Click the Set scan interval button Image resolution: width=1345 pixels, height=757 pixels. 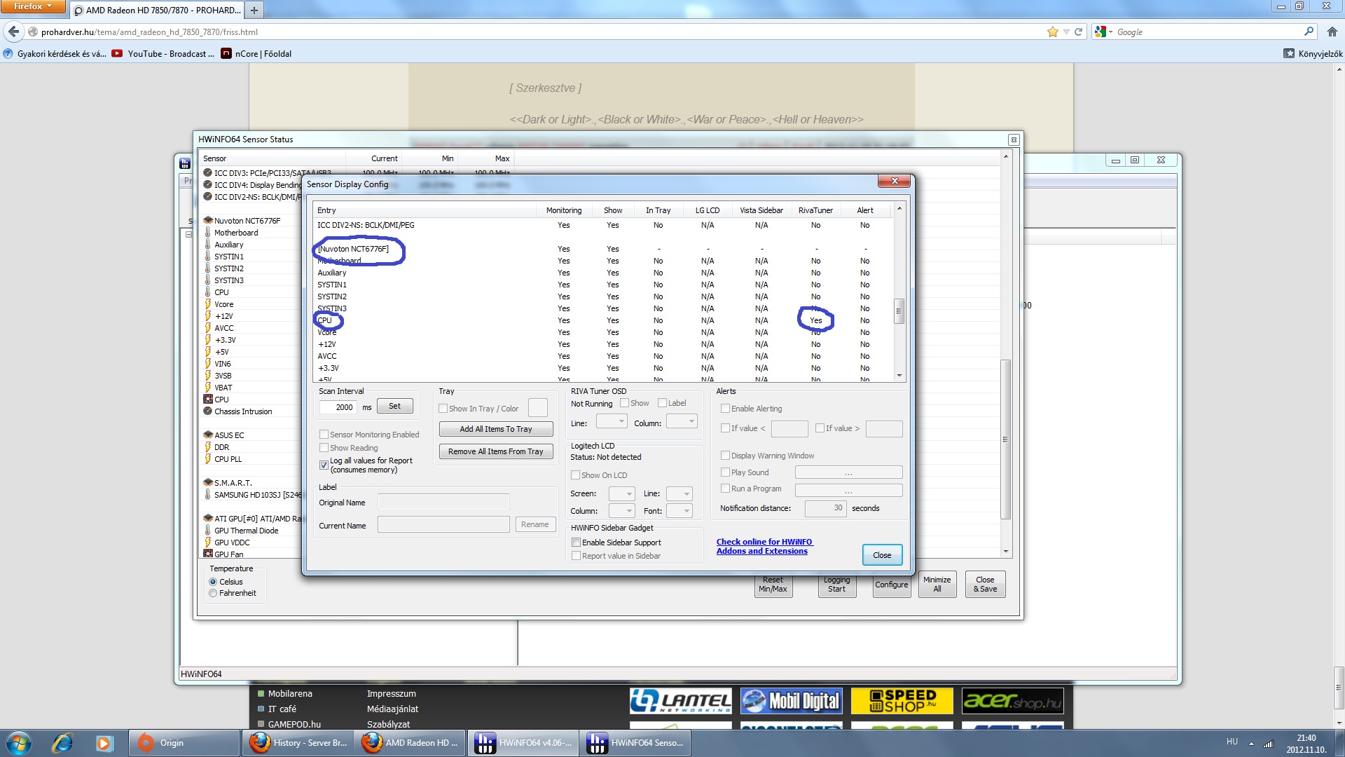(395, 407)
